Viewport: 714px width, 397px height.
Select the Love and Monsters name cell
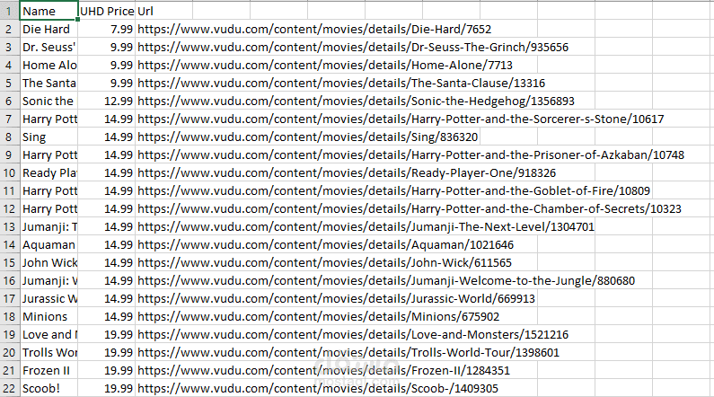(x=48, y=335)
